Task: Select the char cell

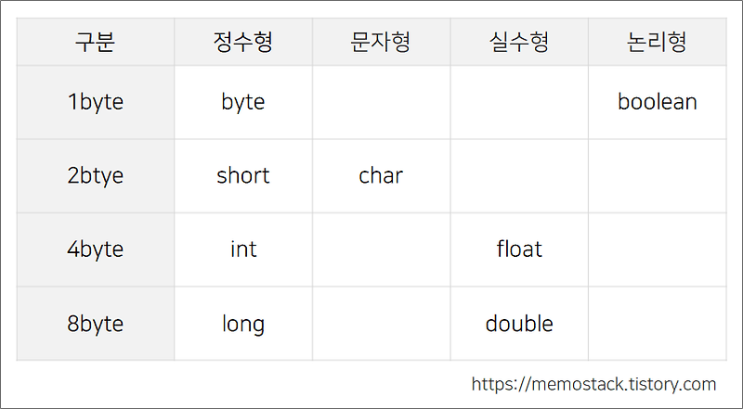Action: [381, 175]
